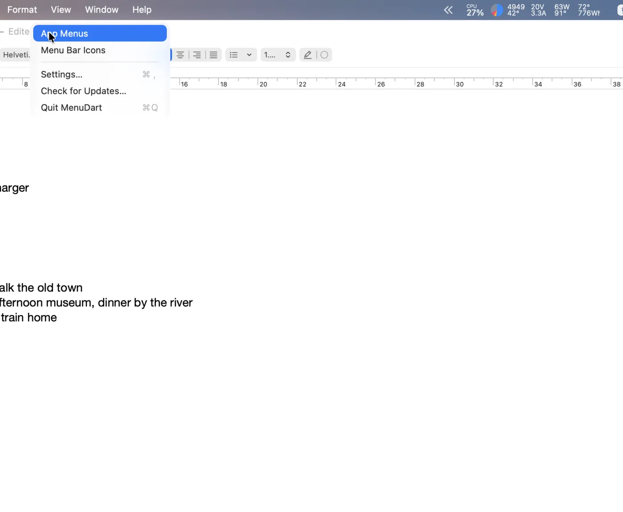Click the 4949 42° fan stats readout
This screenshot has height=512, width=623.
(x=516, y=10)
